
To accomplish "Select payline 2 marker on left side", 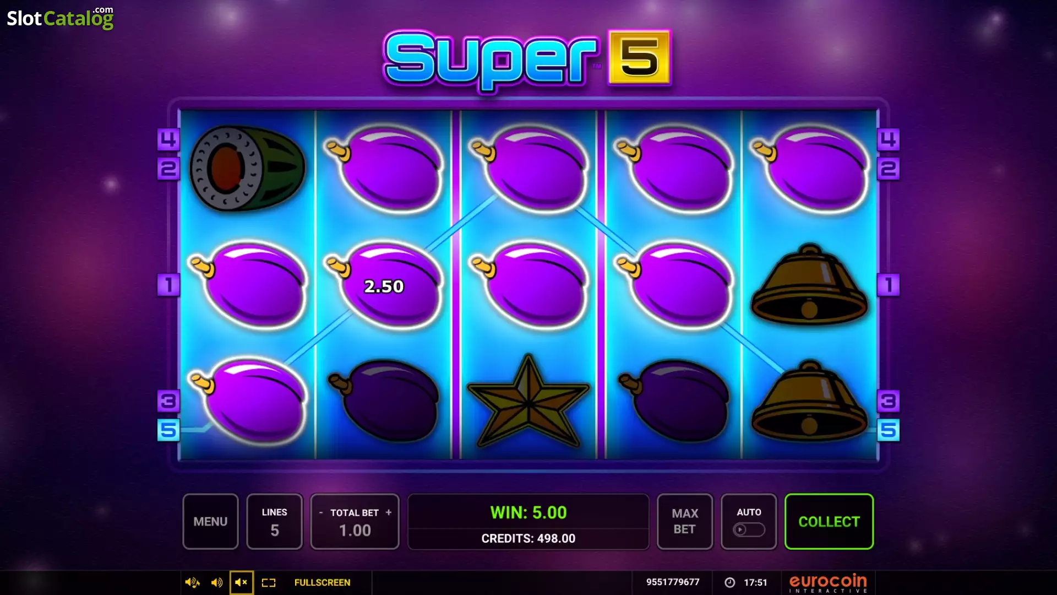I will pyautogui.click(x=168, y=169).
